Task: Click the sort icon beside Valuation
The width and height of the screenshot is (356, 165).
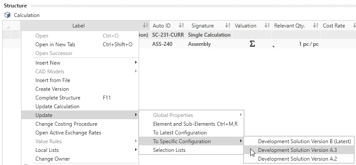Action: pyautogui.click(x=267, y=25)
